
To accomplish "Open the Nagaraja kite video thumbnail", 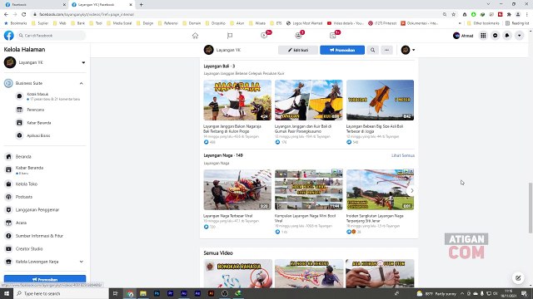I will click(x=237, y=100).
